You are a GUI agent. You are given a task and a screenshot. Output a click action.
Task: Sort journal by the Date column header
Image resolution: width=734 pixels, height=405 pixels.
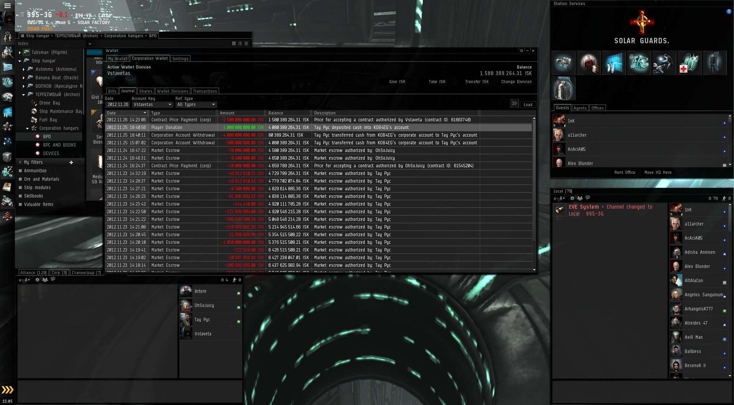(x=127, y=113)
